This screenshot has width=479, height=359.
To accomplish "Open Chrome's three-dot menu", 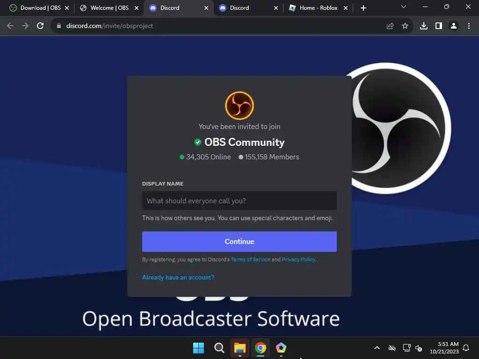I will pos(469,26).
